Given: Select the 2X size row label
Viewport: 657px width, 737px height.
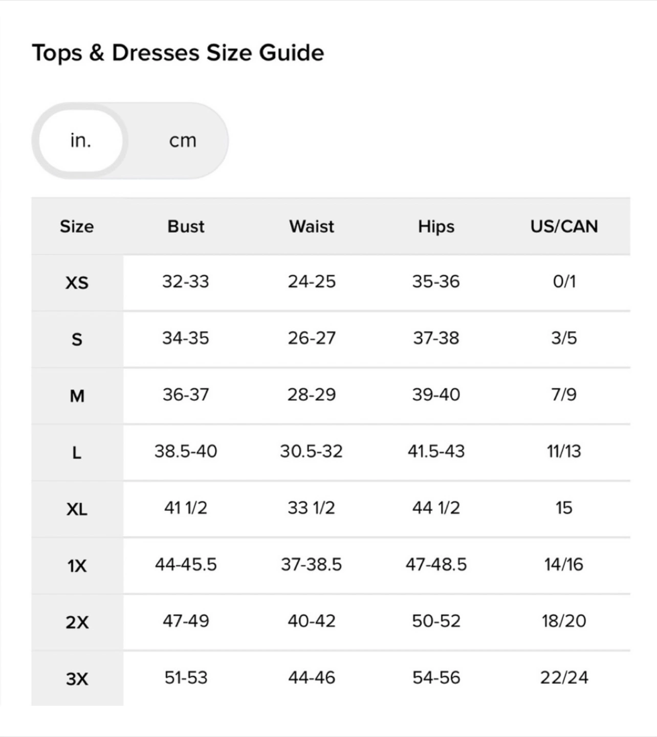Looking at the screenshot, I should coord(77,622).
